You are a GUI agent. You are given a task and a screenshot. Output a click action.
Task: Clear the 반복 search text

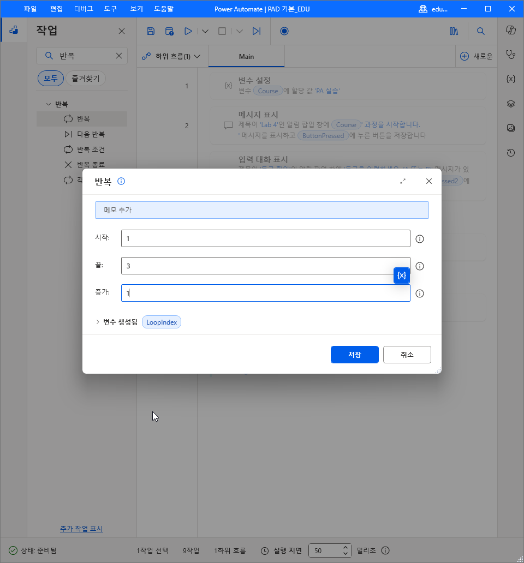[x=119, y=56]
